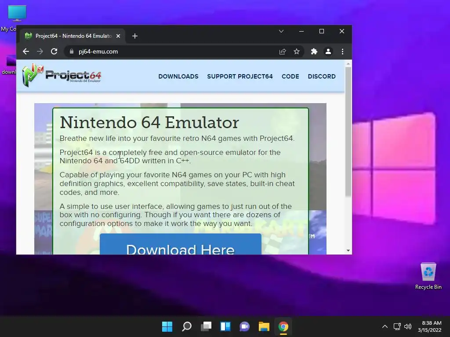The width and height of the screenshot is (450, 337).
Task: Click the network tray icon
Action: pyautogui.click(x=397, y=326)
